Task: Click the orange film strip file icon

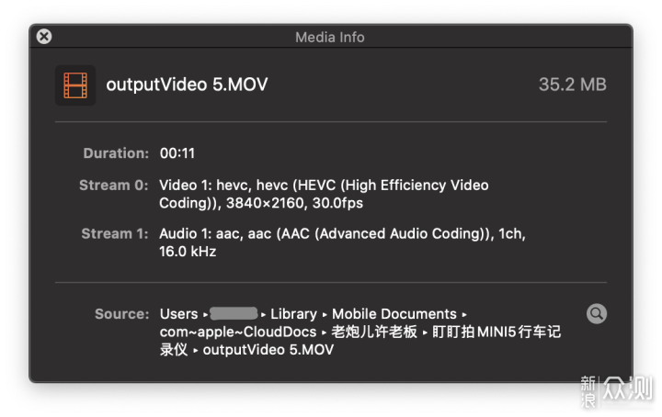Action: (x=75, y=85)
